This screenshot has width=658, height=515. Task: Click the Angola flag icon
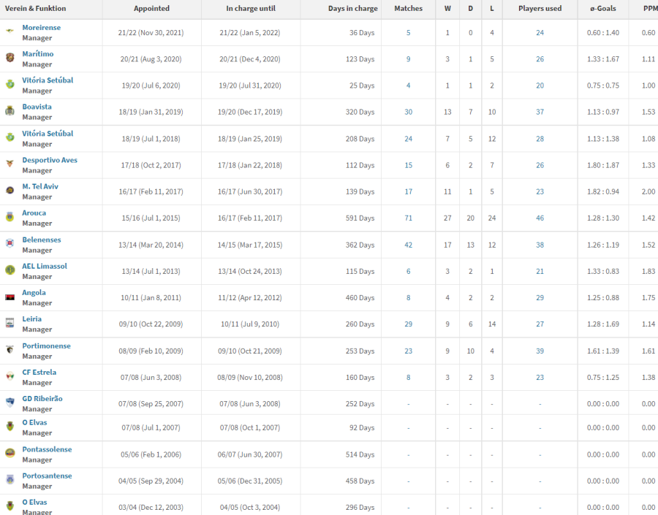point(10,297)
